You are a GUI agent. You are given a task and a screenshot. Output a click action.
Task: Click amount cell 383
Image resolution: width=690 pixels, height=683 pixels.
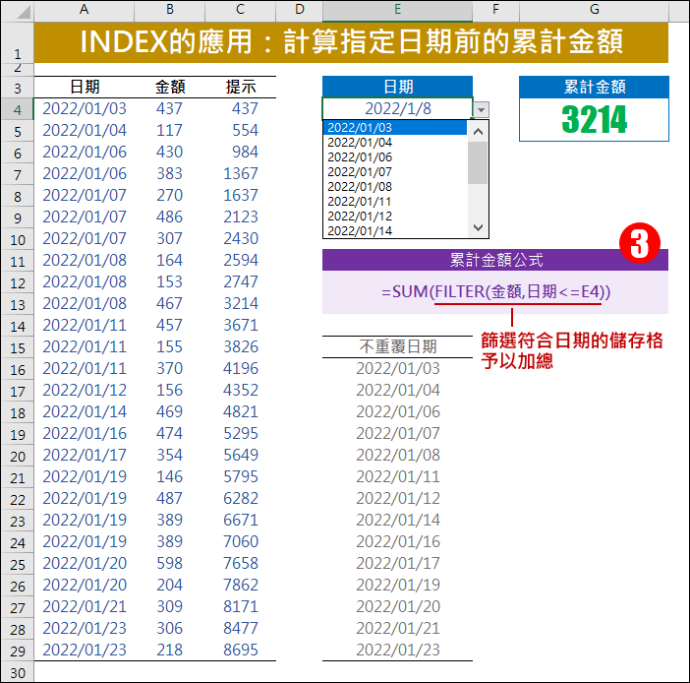click(x=170, y=173)
